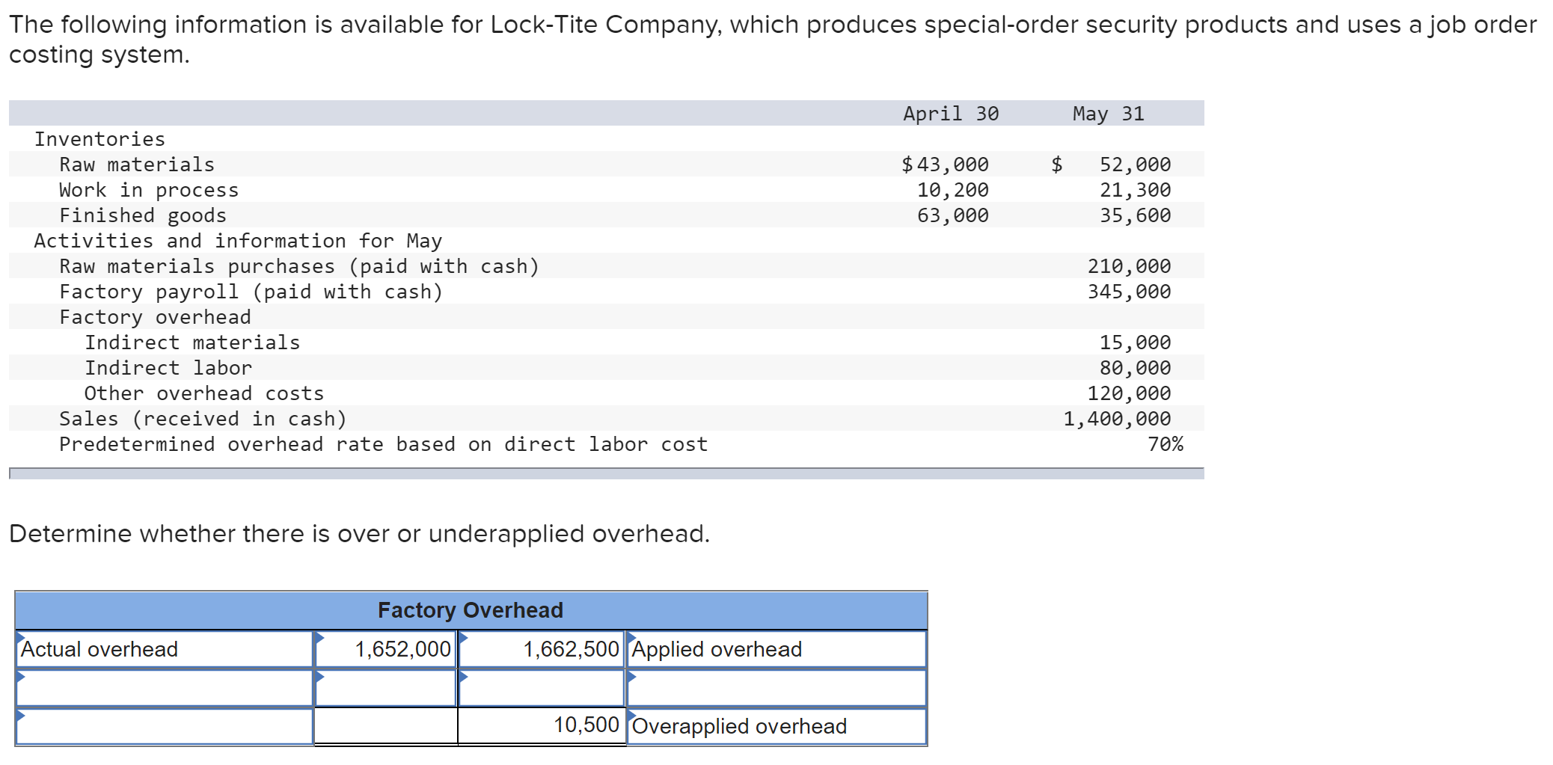Open the blank second-row right label dropdown
The image size is (1553, 765).
pyautogui.click(x=776, y=688)
